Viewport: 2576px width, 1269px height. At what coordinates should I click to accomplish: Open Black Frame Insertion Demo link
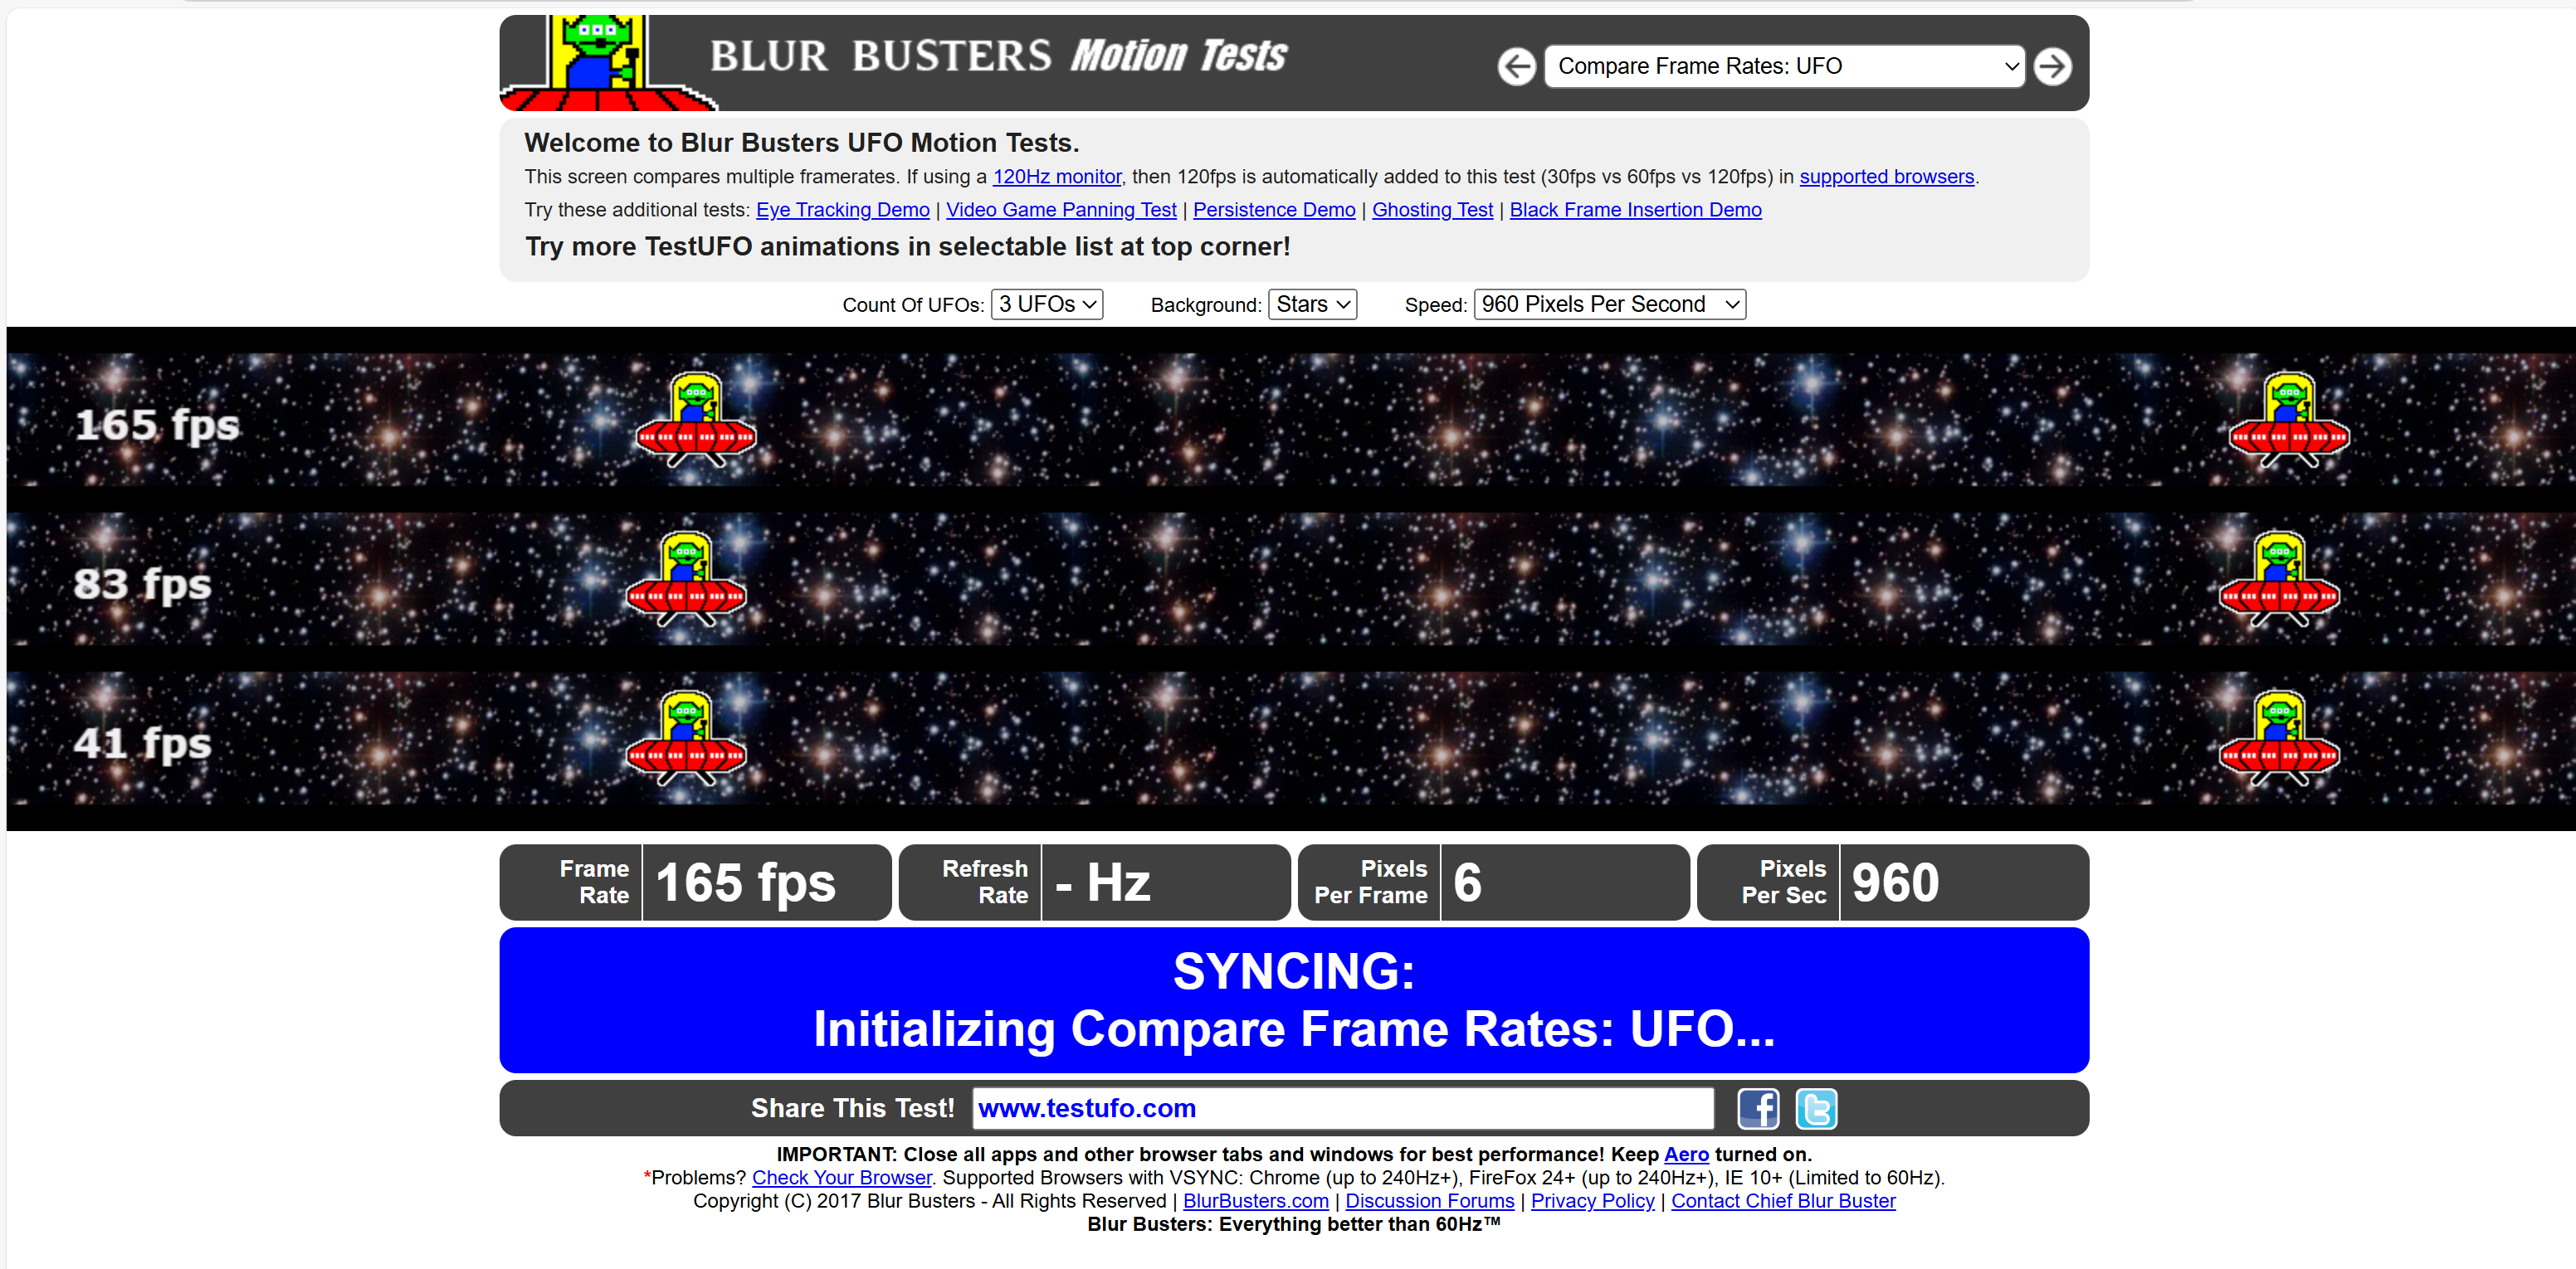click(1635, 210)
